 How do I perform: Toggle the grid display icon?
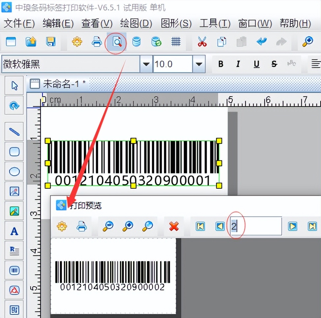click(x=176, y=42)
